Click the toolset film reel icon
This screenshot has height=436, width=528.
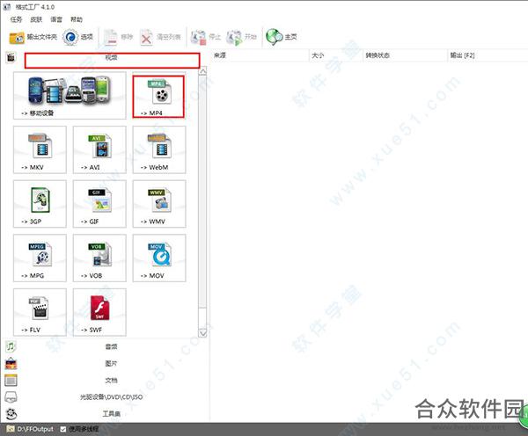11,414
